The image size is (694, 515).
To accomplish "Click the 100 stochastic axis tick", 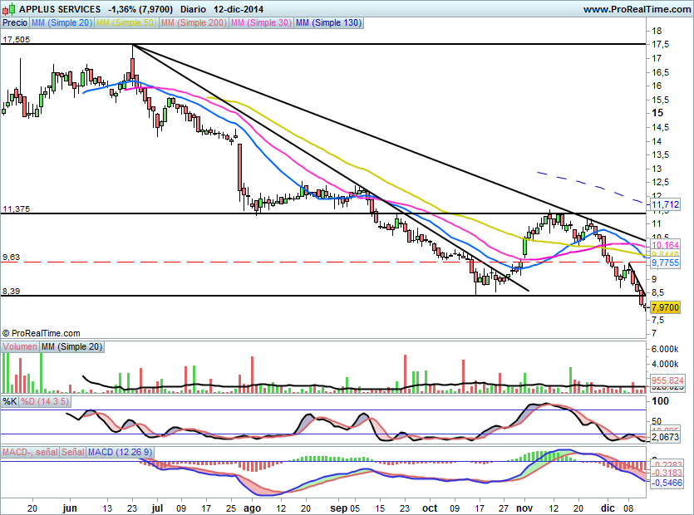I will tap(661, 401).
